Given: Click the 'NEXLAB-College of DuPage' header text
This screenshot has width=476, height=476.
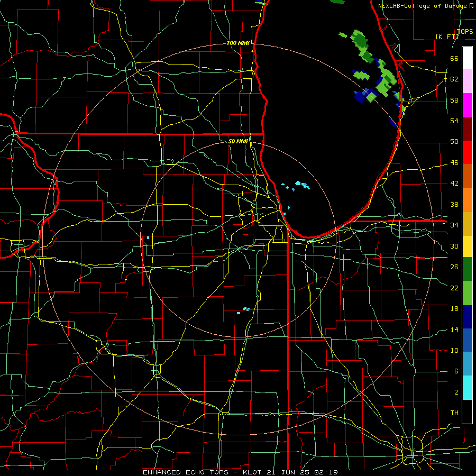Looking at the screenshot, I should coord(422,6).
